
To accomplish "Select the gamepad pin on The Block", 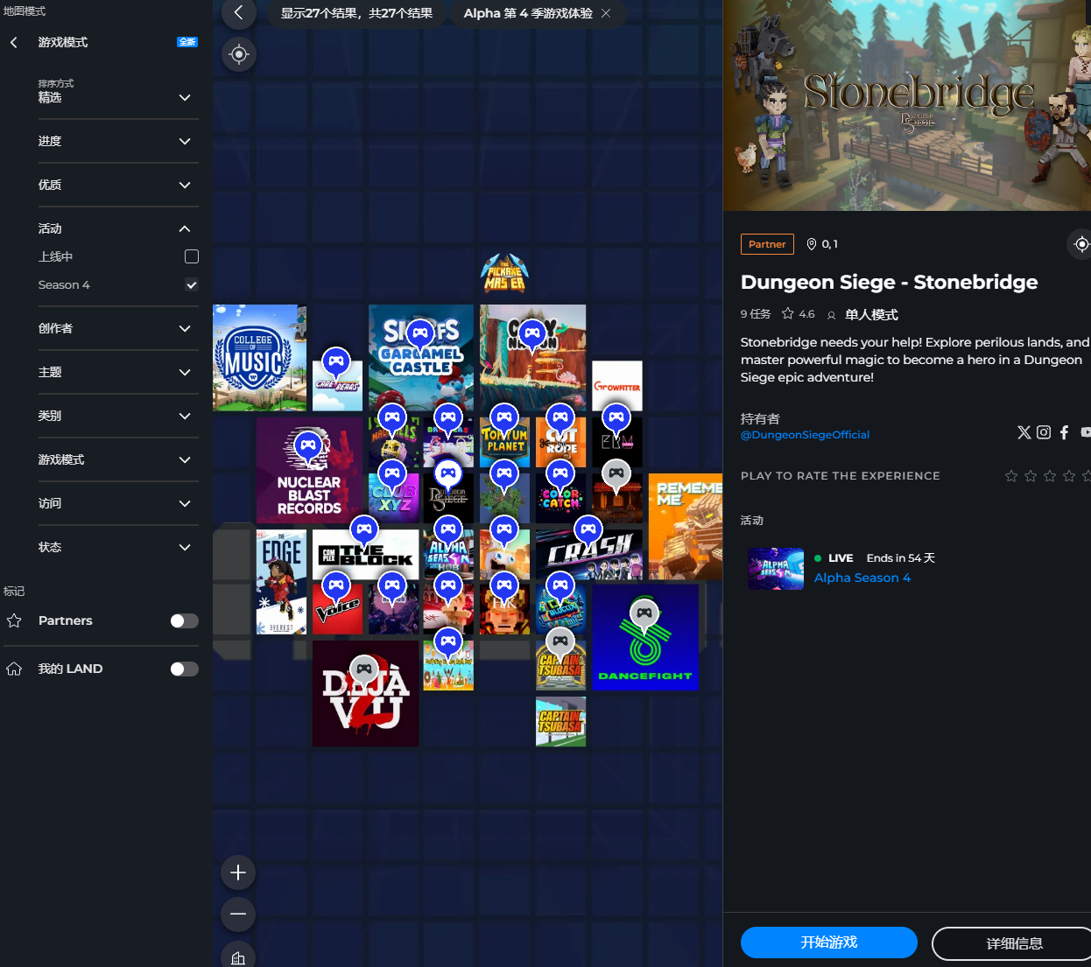I will point(364,532).
